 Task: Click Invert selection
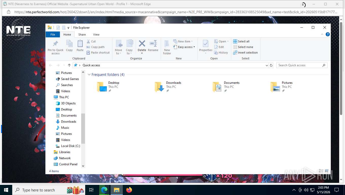(x=245, y=53)
